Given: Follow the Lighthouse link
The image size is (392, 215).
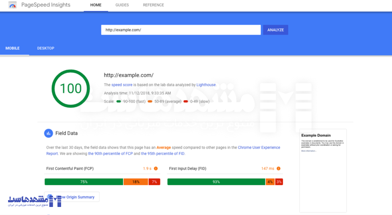Looking at the screenshot, I should point(206,85).
